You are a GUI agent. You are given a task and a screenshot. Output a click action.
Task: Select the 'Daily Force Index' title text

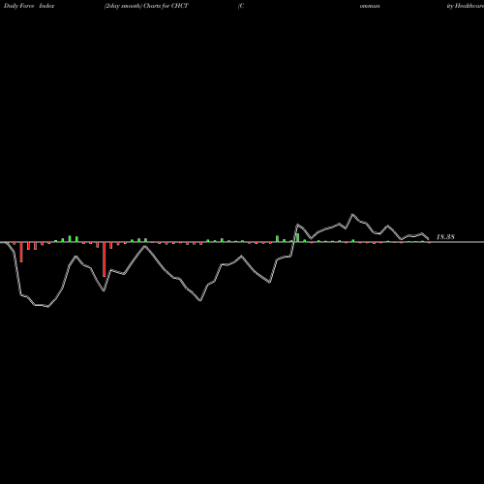(x=29, y=6)
